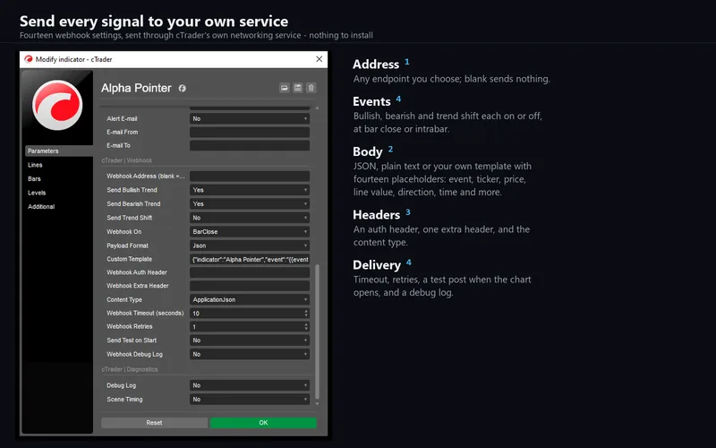Viewport: 716px width, 448px height.
Task: Decrease Webhook Timeout with down arrow
Action: (306, 315)
